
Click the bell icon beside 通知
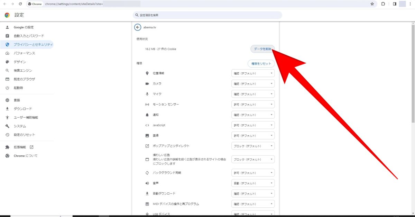pos(147,115)
